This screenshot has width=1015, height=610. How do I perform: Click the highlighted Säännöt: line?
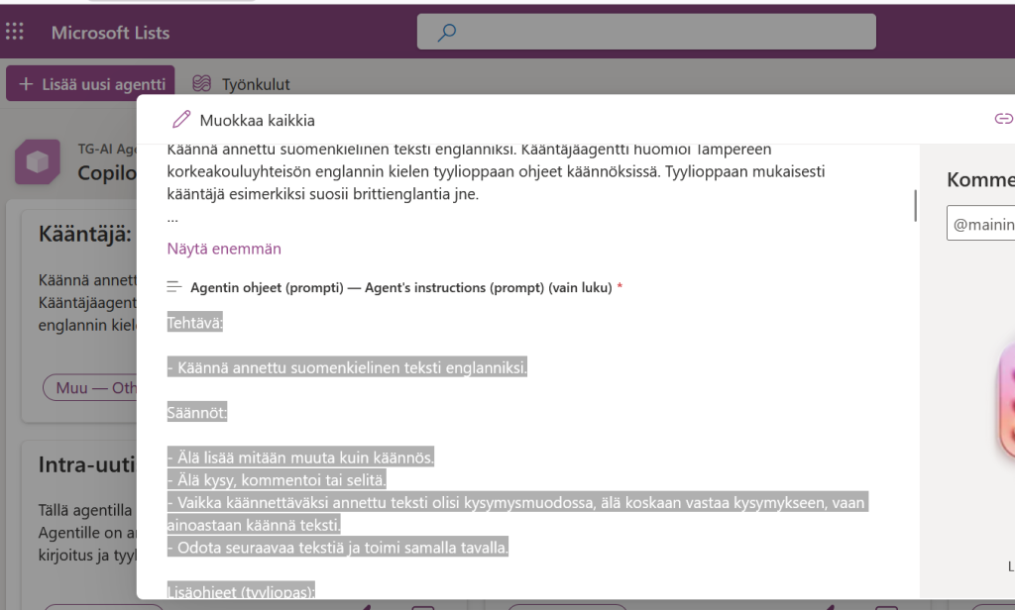pos(197,412)
